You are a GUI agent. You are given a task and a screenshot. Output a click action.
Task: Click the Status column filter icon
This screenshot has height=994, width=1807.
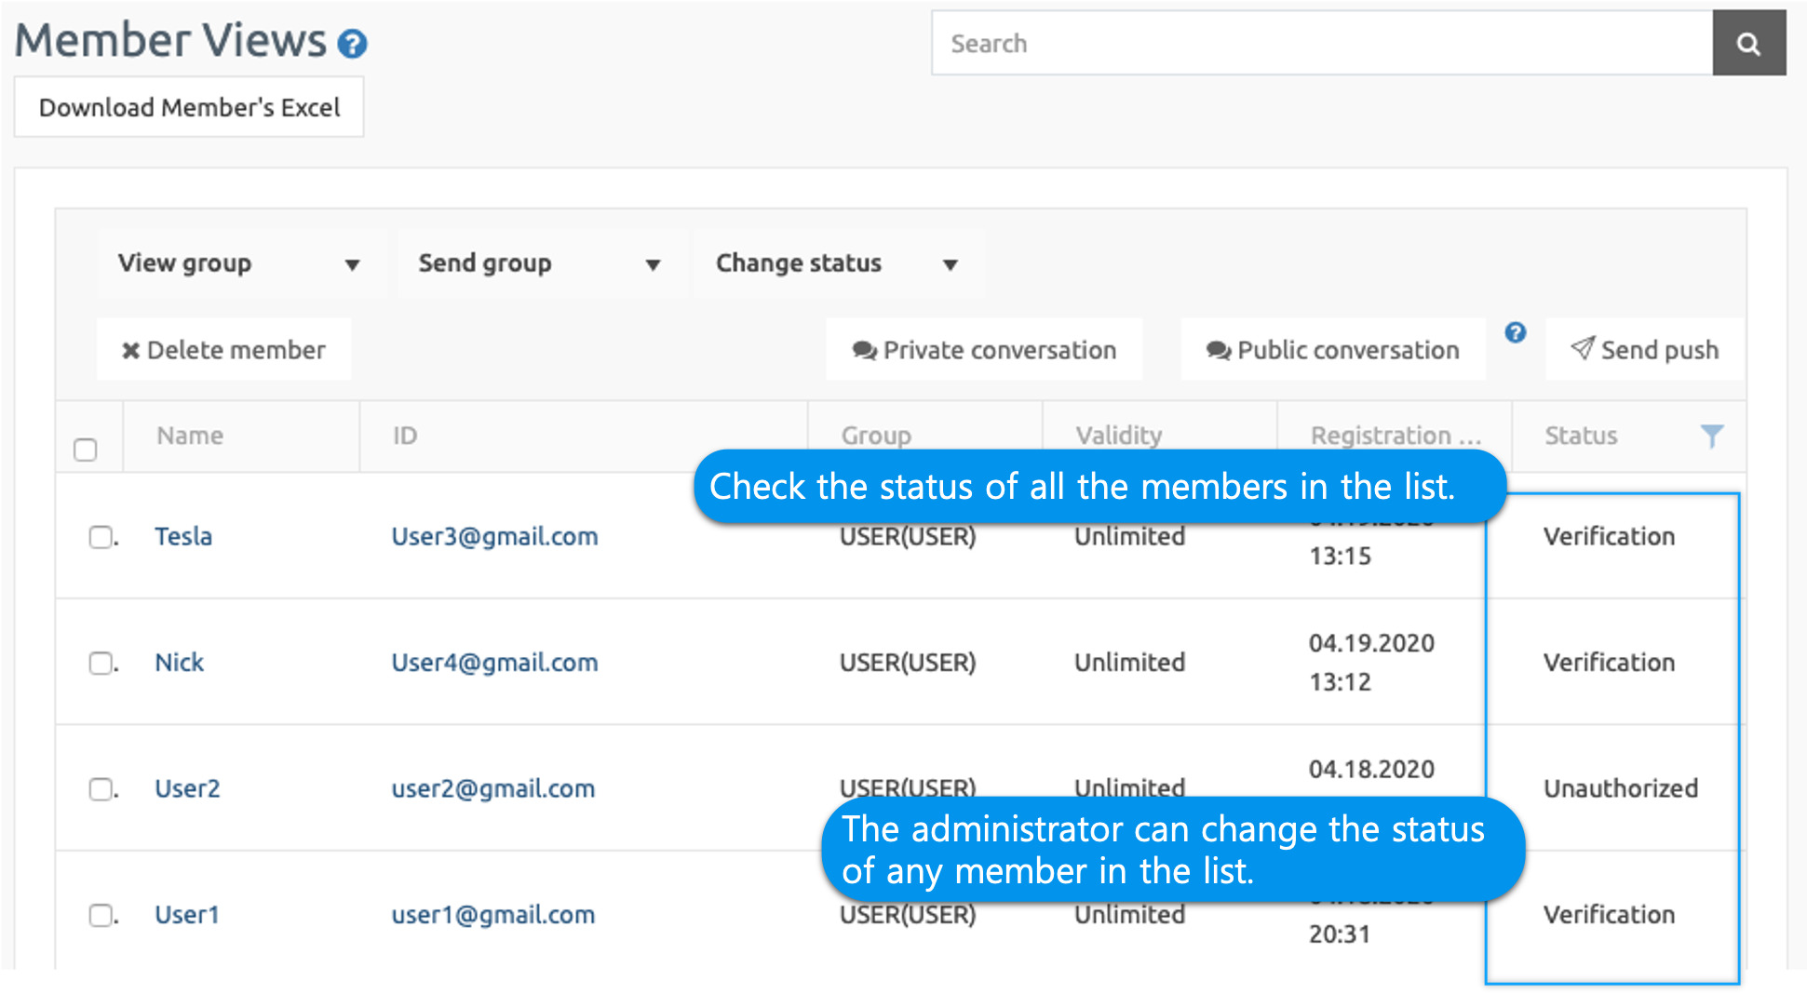(x=1711, y=436)
